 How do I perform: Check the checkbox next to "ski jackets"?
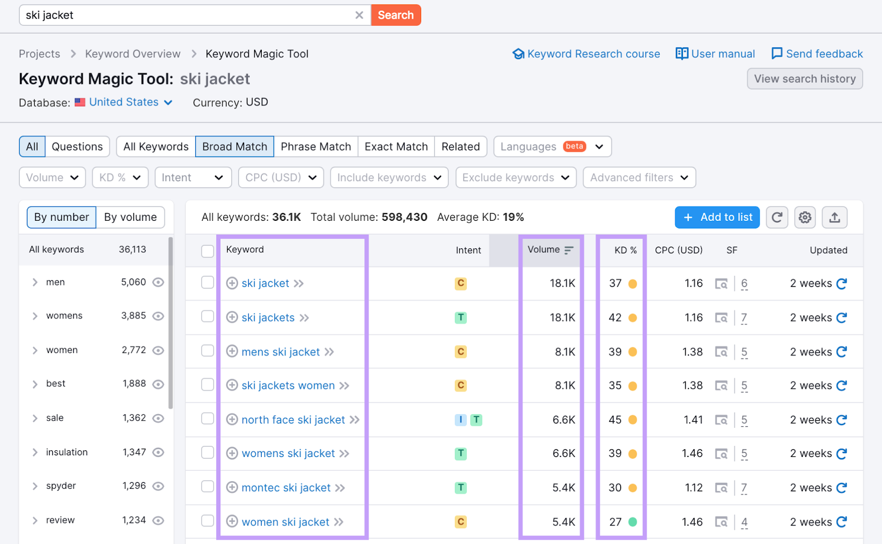[x=207, y=317]
